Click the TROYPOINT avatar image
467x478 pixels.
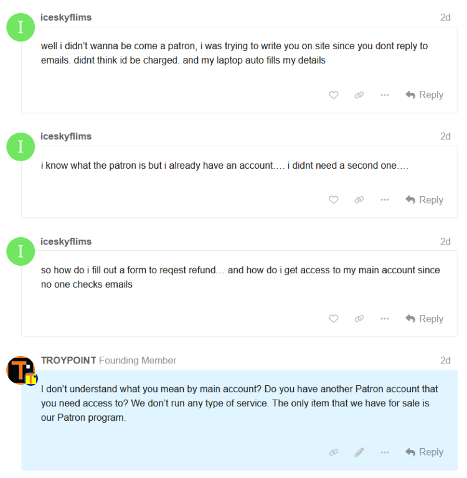21,370
